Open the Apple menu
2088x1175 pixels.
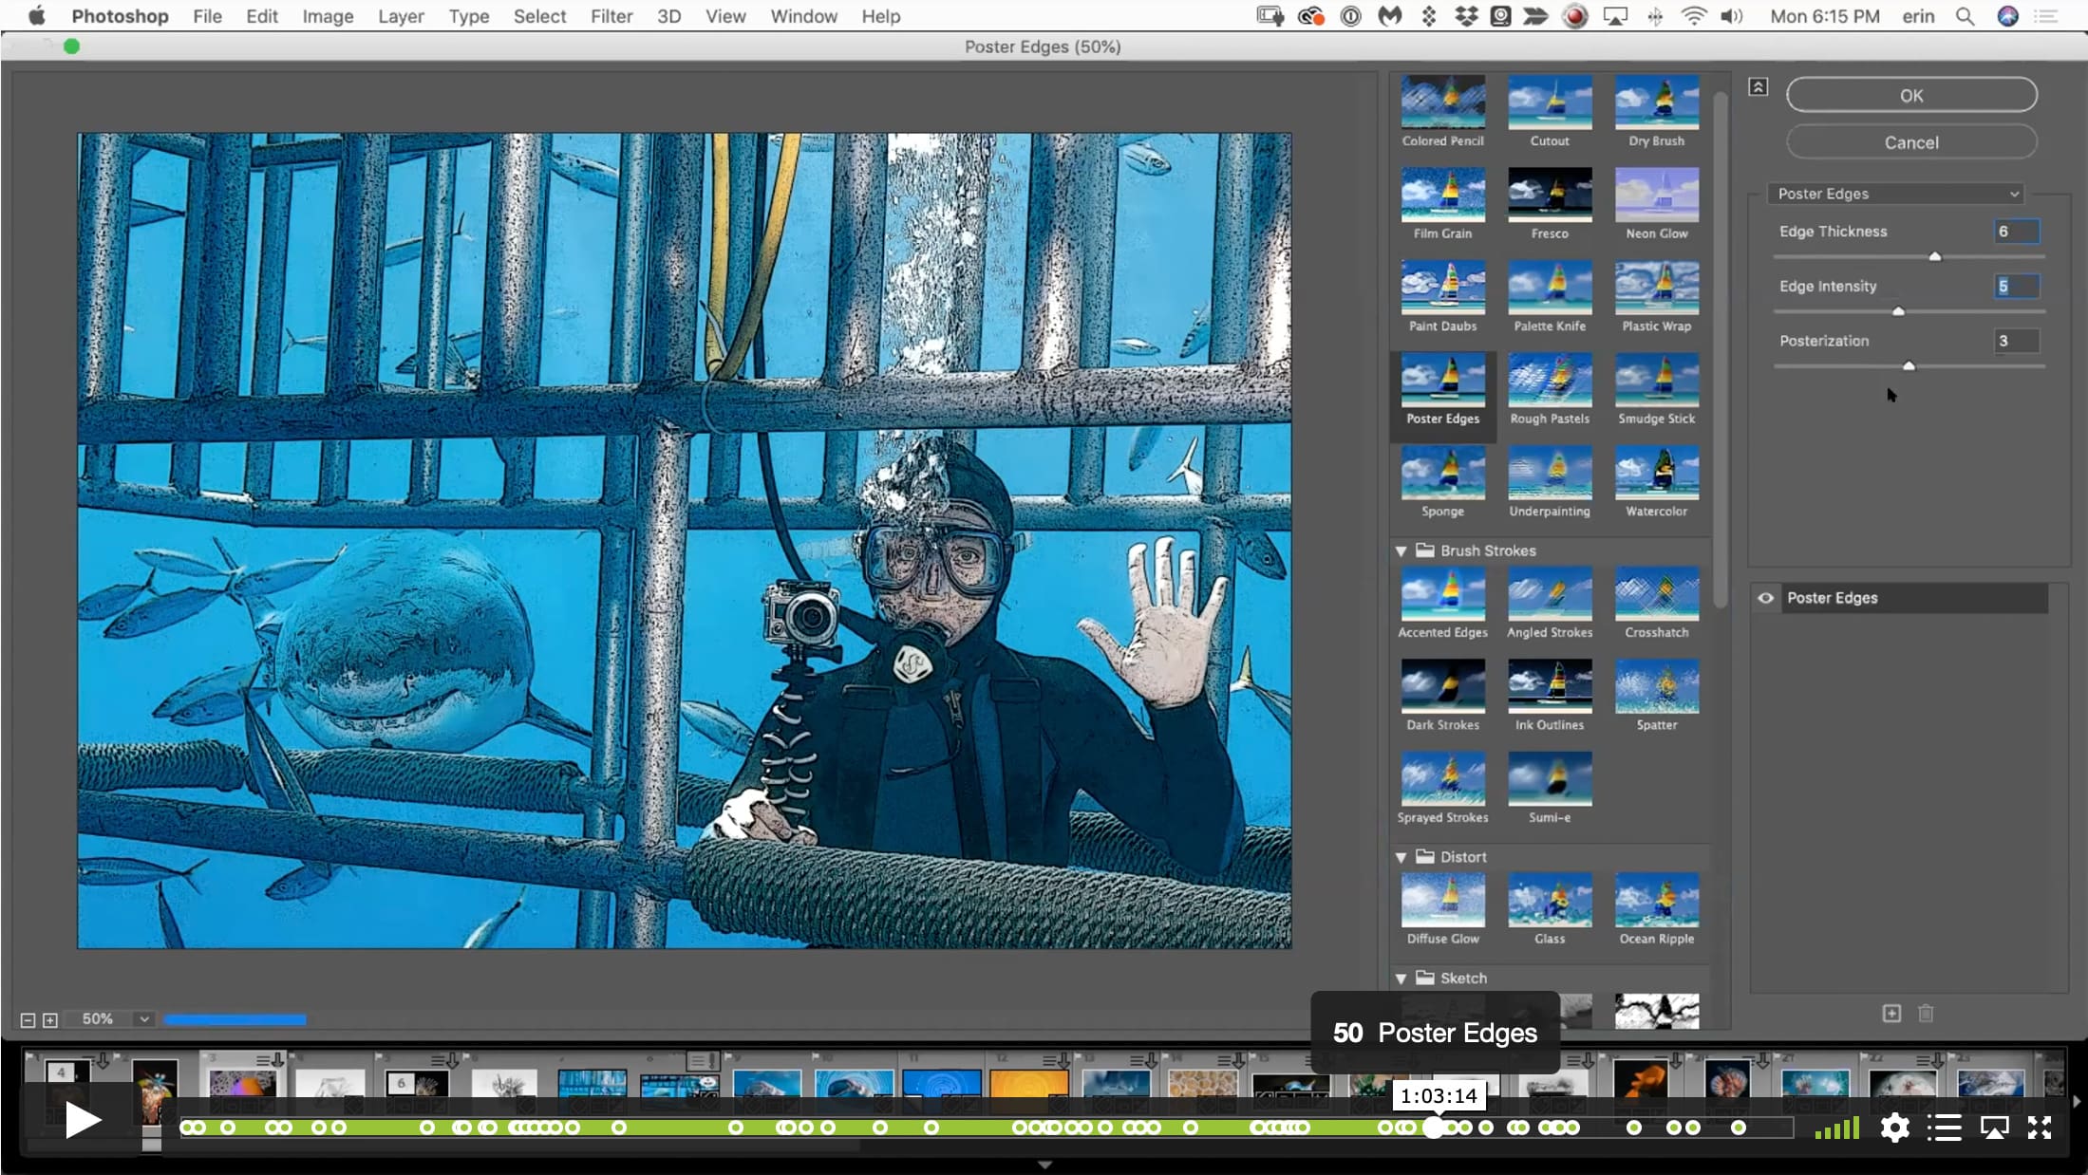36,16
